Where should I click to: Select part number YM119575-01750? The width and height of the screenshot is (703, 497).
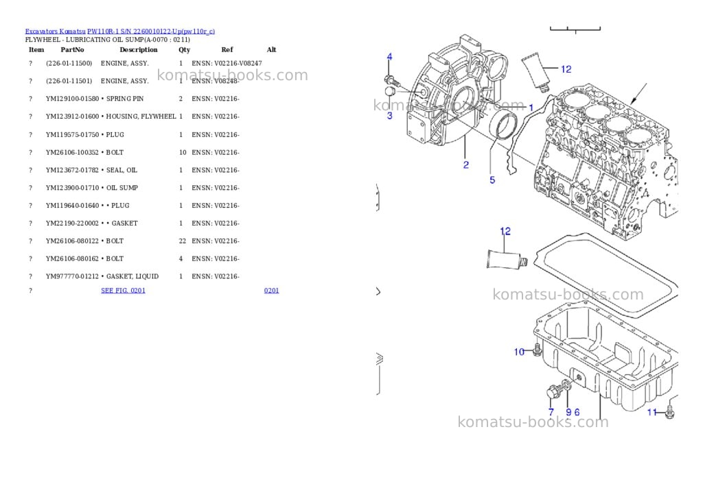click(72, 135)
